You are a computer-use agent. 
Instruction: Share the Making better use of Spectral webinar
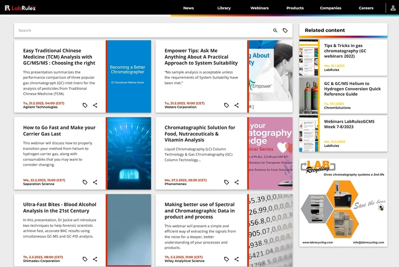(236, 259)
